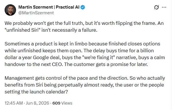The height and width of the screenshot is (110, 172).
Task: Open Martin Szerment's profile avatar photo
Action: coord(10,10)
